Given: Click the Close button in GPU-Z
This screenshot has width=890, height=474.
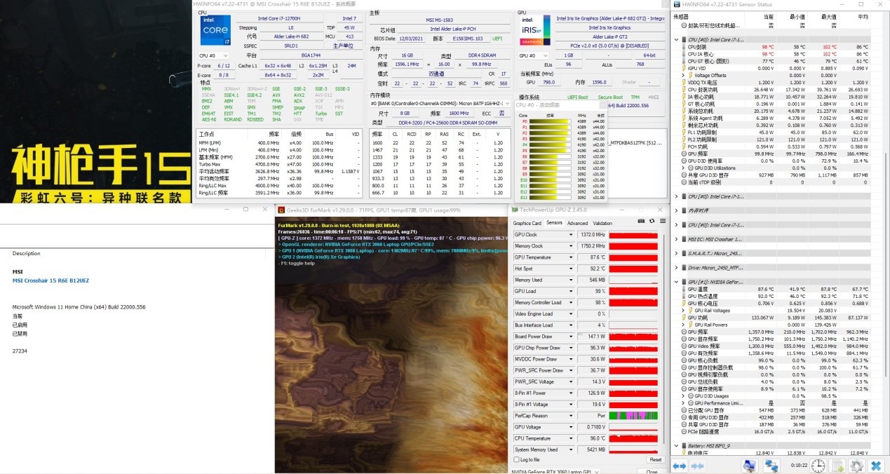Looking at the screenshot, I should (x=652, y=472).
